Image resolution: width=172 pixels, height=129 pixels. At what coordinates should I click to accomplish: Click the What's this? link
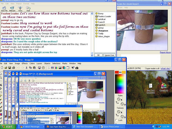point(166,68)
